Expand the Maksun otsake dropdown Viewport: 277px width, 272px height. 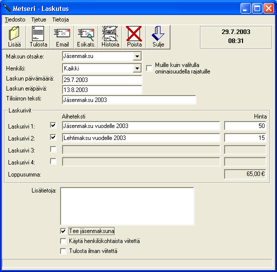137,56
